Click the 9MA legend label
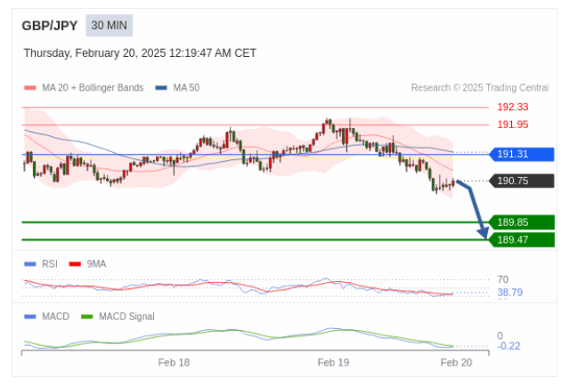The image size is (577, 386). coord(96,264)
